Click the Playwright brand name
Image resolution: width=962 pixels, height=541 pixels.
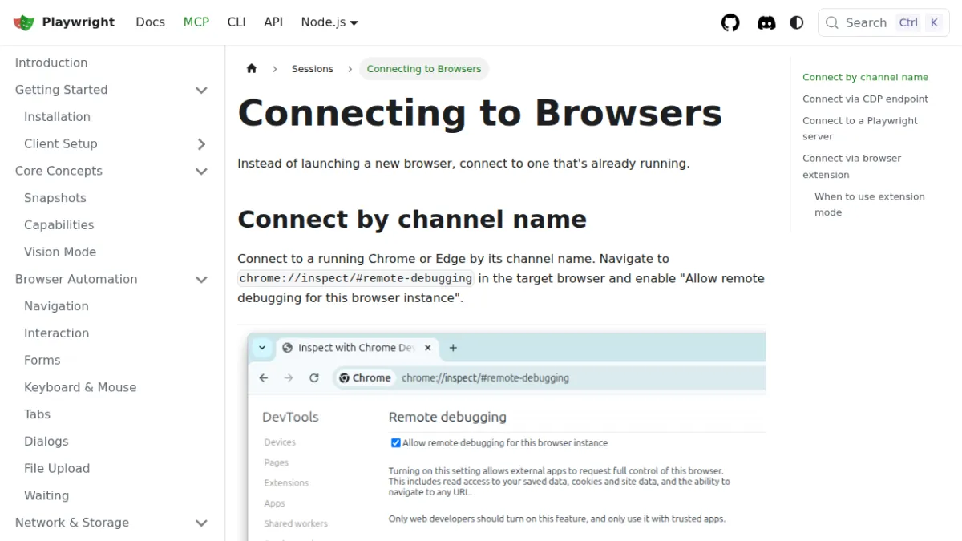(x=79, y=22)
